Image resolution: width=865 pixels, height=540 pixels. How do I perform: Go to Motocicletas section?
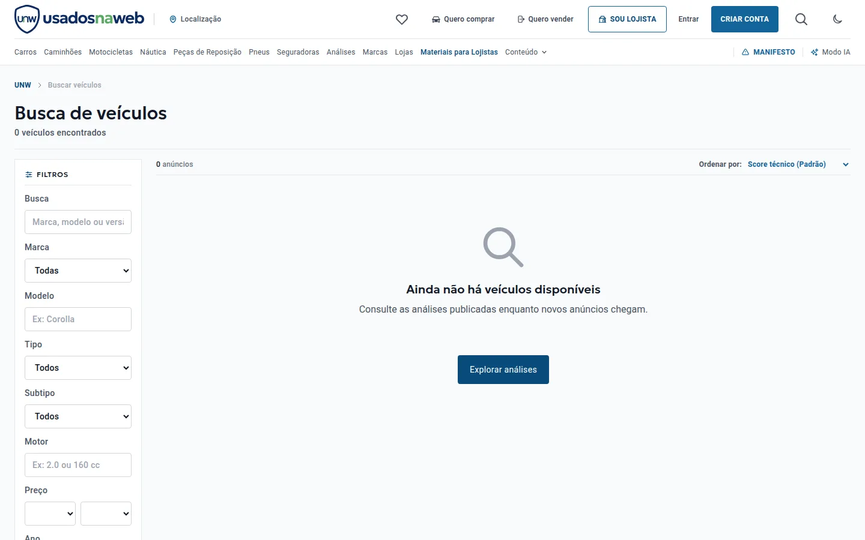pyautogui.click(x=111, y=52)
